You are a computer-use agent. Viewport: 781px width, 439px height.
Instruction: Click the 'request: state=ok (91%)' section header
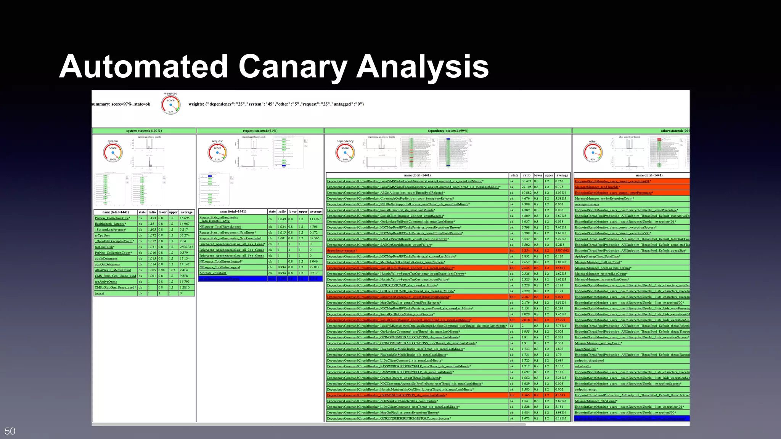pyautogui.click(x=260, y=131)
